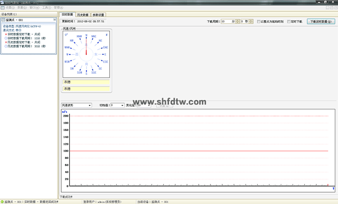Click the 下载实时数据 button

[321, 21]
